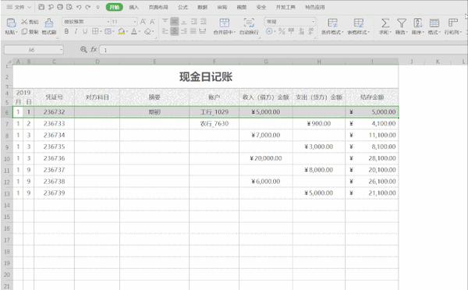Click the merge and center icon
The height and width of the screenshot is (290, 468).
pyautogui.click(x=224, y=23)
